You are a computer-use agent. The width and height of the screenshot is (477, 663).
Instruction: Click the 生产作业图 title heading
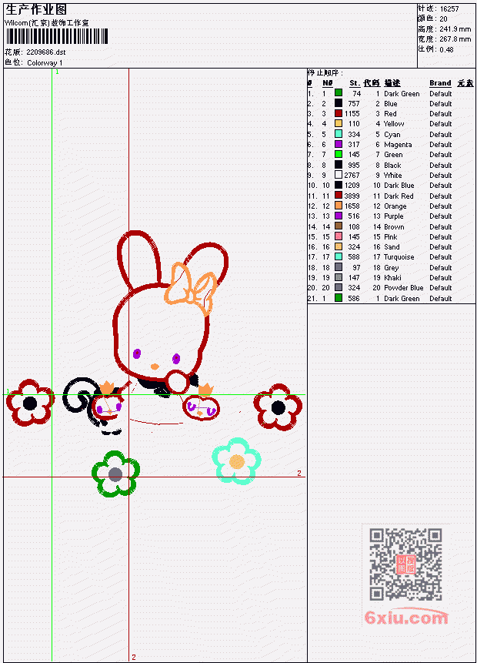[x=36, y=10]
